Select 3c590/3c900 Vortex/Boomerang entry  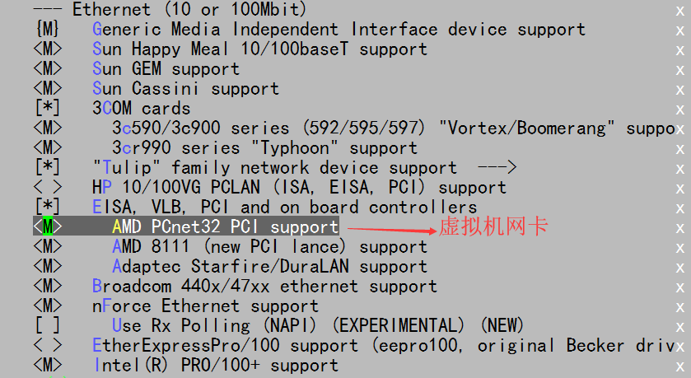tap(393, 128)
